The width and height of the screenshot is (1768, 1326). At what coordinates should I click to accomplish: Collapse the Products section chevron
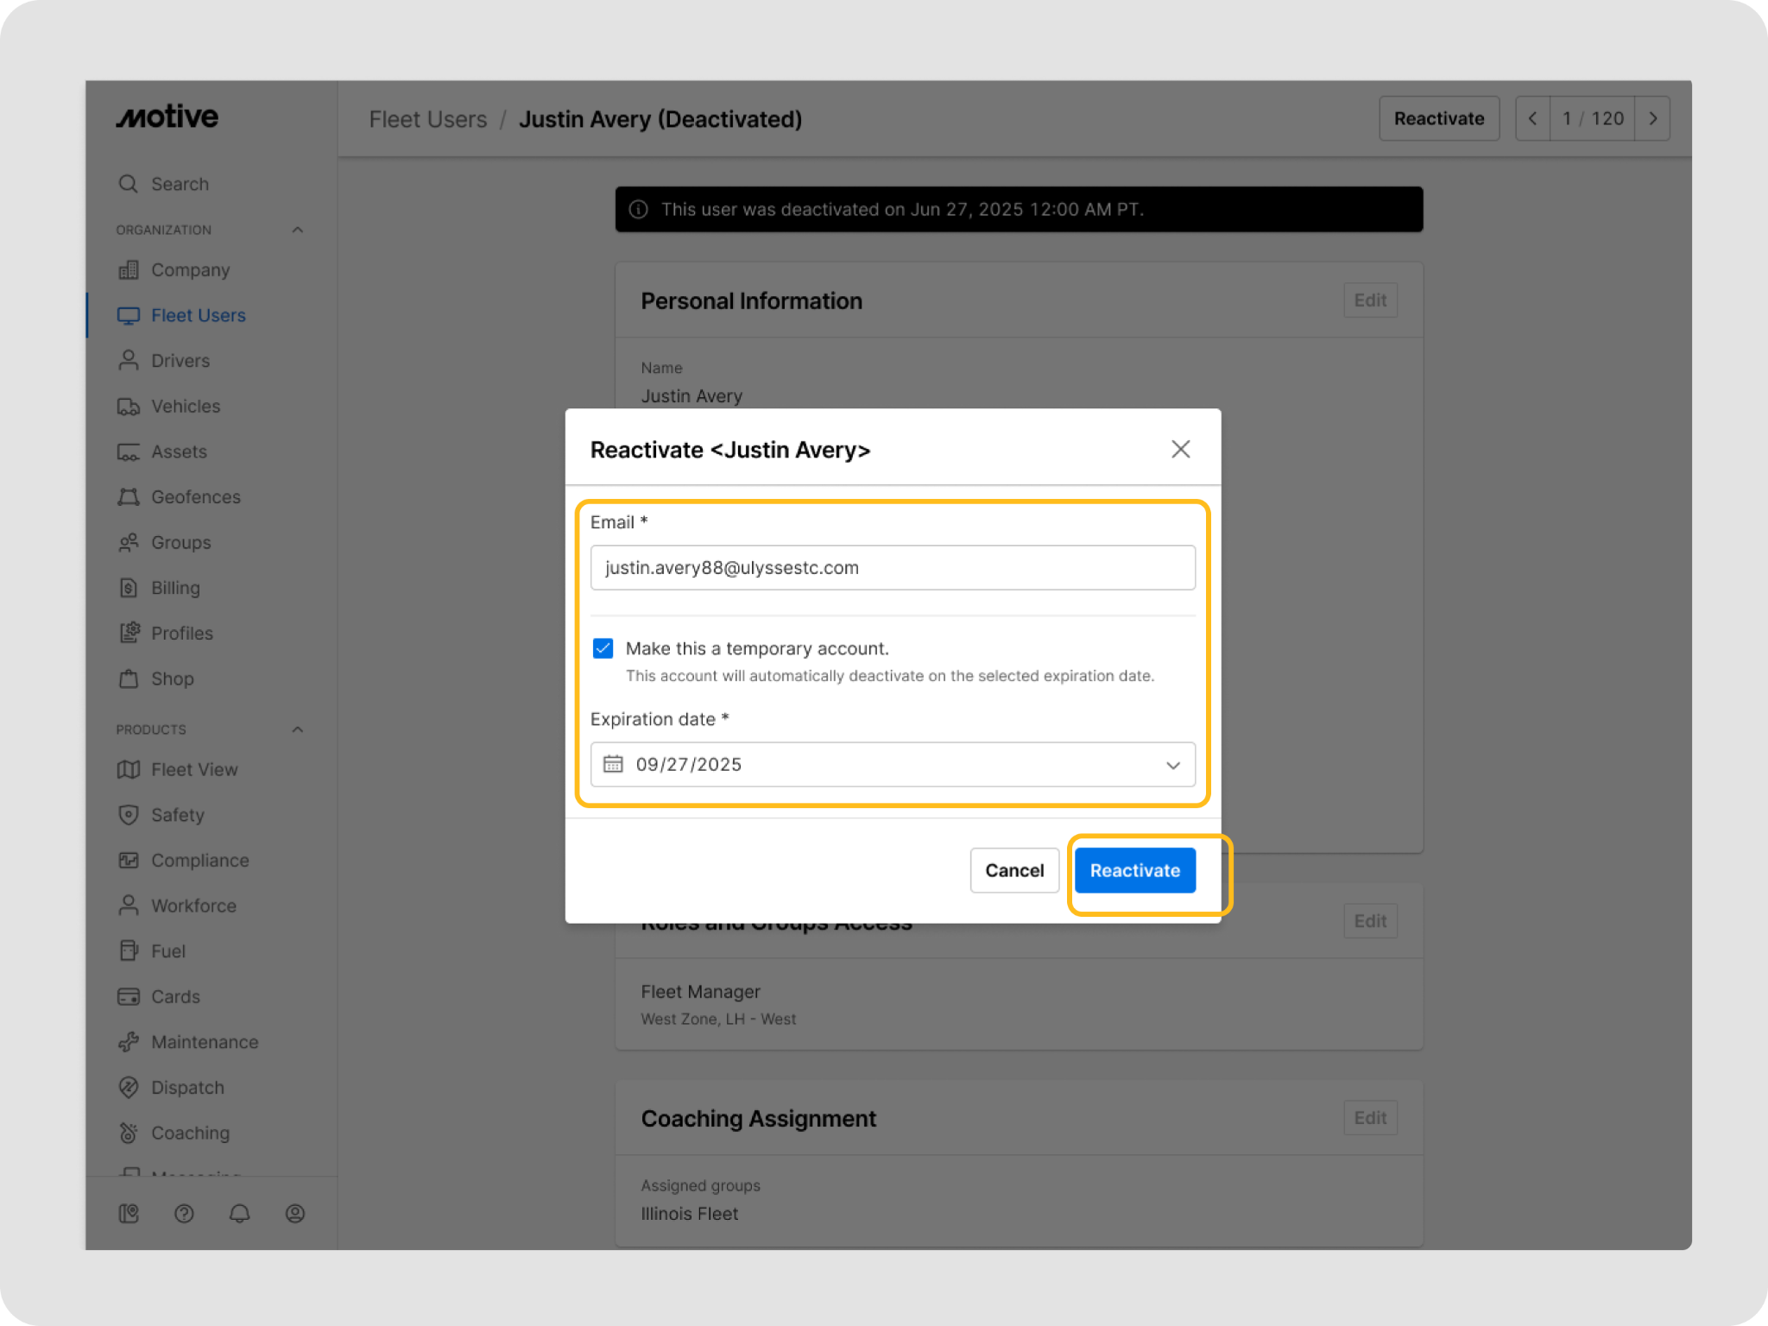298,729
